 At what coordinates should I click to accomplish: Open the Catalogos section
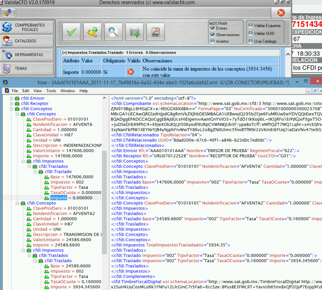(27, 41)
